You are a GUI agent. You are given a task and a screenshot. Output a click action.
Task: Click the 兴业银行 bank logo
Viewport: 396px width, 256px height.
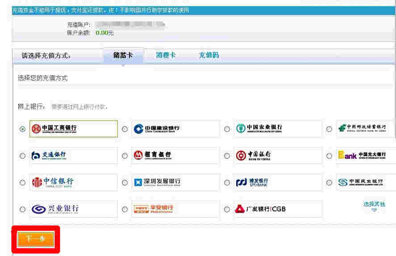[73, 209]
